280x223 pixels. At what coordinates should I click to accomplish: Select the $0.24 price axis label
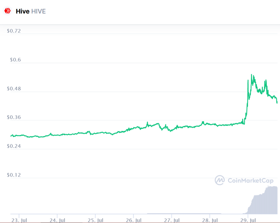[14, 146]
